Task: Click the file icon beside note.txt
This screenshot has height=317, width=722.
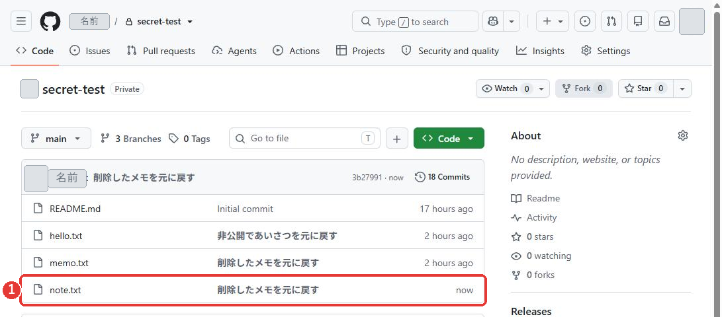Action: 38,290
